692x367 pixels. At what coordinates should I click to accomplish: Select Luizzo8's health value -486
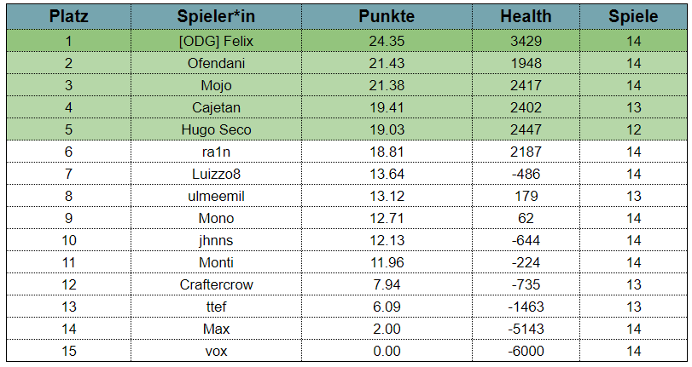(x=526, y=174)
